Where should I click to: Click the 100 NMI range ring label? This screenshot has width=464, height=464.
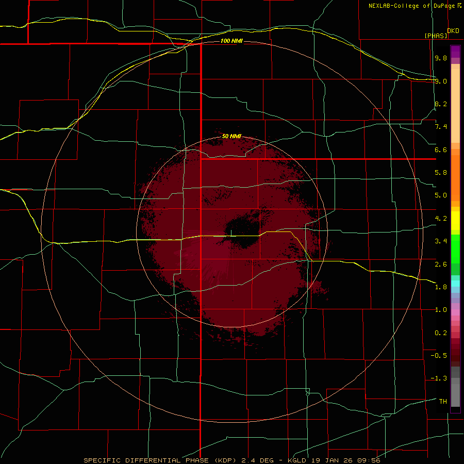(231, 41)
